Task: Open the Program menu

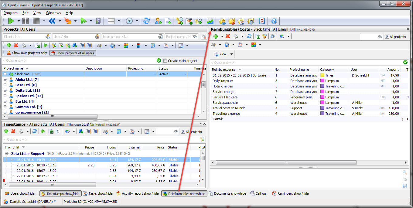Action: (x=10, y=13)
